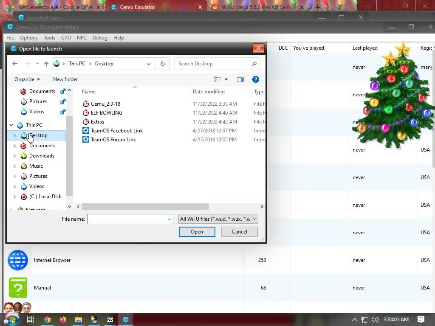This screenshot has height=326, width=435.
Task: Click the green Manual question-mark icon
Action: click(18, 287)
